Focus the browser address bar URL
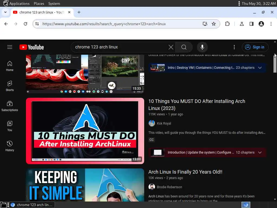The width and height of the screenshot is (277, 208). point(104,24)
